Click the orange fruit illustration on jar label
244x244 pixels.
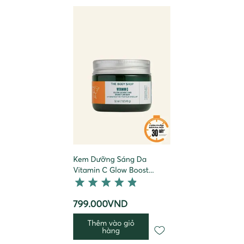(96, 92)
